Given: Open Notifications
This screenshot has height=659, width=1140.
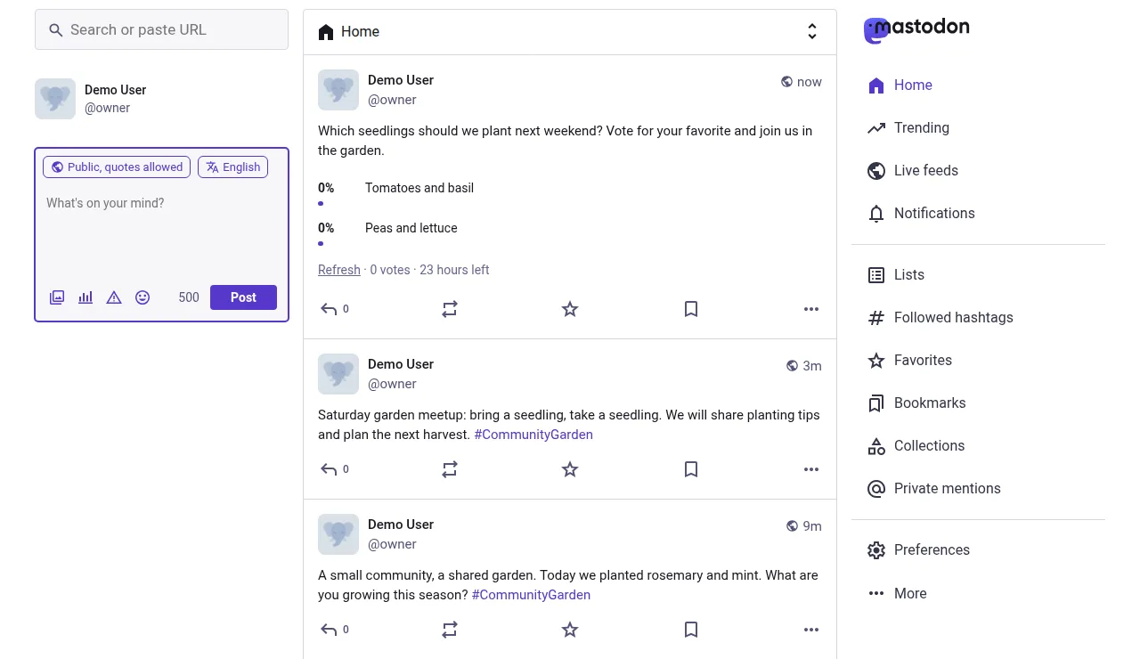Looking at the screenshot, I should point(921,213).
